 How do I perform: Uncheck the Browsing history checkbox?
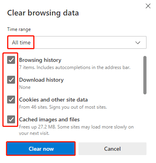click(11, 60)
